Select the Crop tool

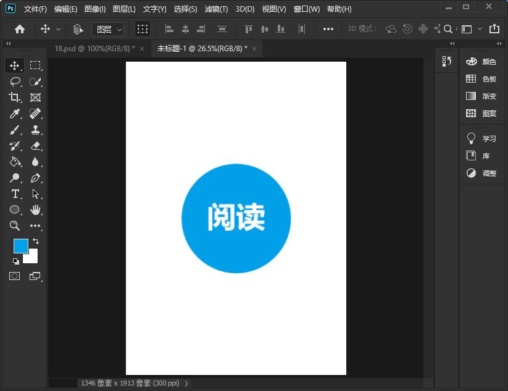coord(15,97)
